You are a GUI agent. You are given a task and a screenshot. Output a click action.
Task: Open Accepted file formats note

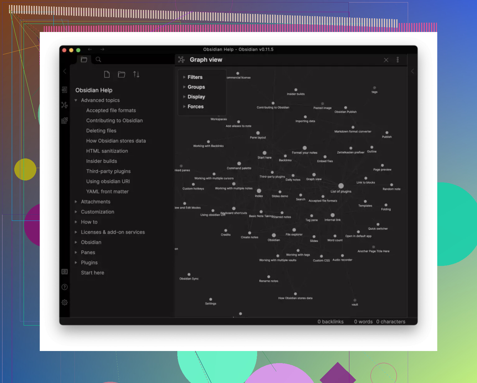coord(111,110)
